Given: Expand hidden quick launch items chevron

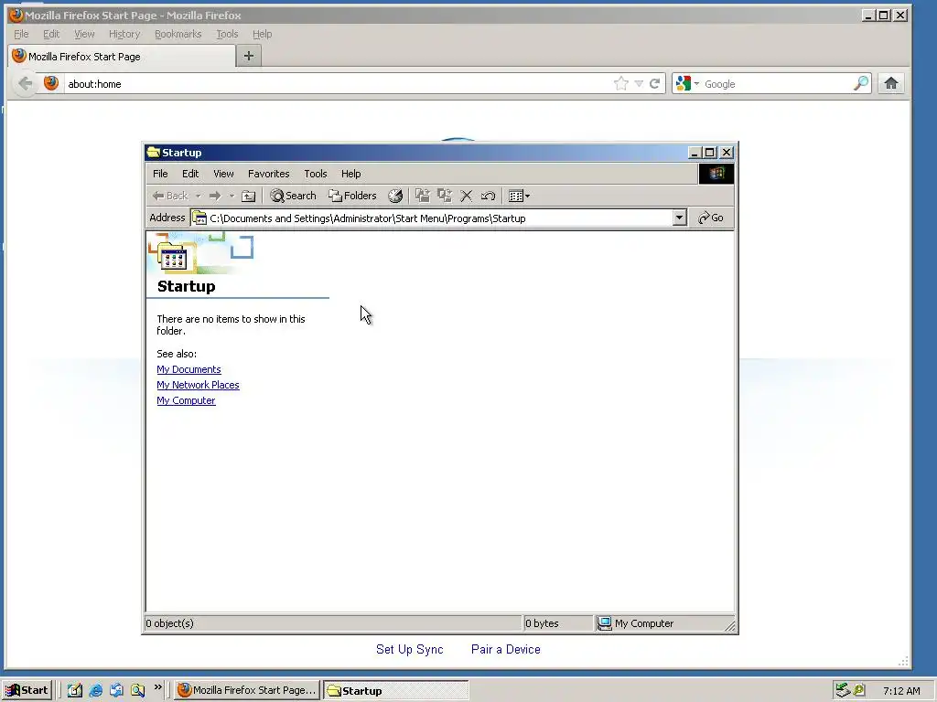Looking at the screenshot, I should tap(157, 687).
